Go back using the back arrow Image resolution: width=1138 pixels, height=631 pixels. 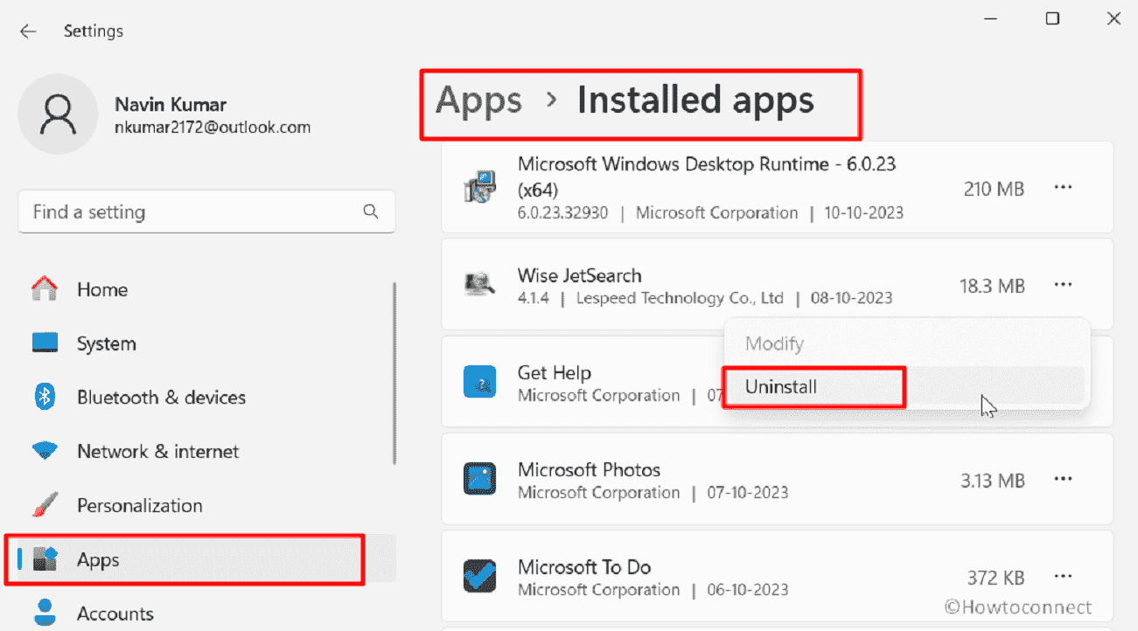coord(28,31)
